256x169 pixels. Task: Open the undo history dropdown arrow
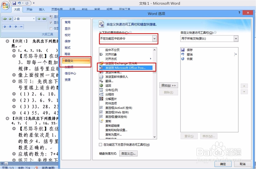(23, 3)
